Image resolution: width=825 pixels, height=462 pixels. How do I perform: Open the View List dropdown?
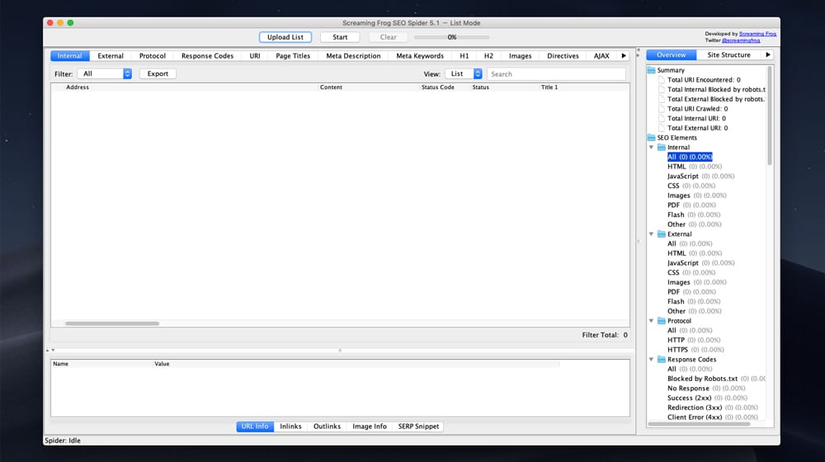pos(464,73)
